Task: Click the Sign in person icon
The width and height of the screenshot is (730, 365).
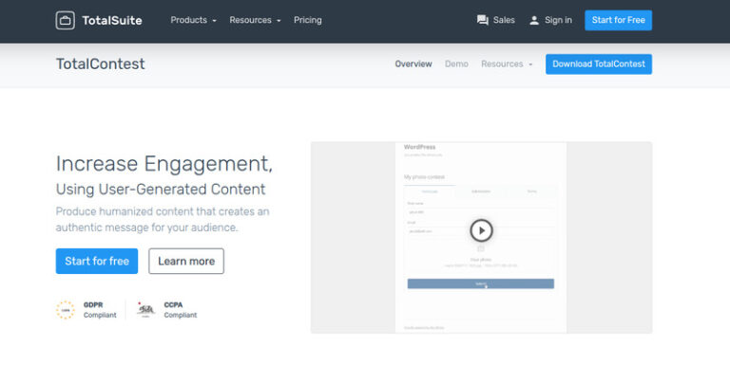Action: click(x=534, y=21)
